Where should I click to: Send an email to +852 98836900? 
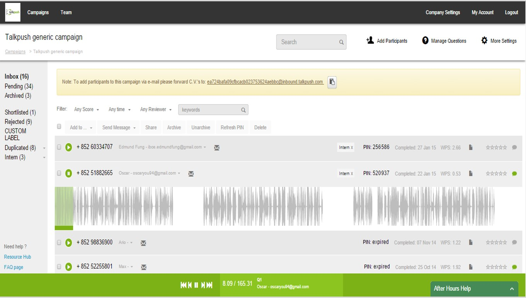[143, 243]
